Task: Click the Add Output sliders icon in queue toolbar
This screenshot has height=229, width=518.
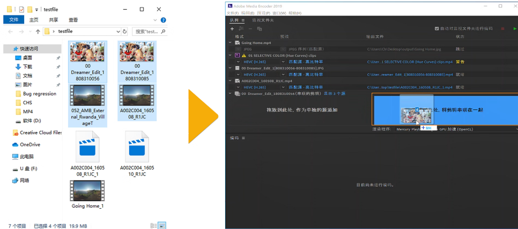Action: [241, 29]
